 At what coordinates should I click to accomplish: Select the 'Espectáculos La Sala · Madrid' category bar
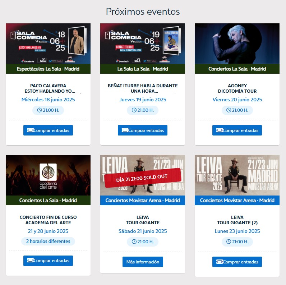48,69
